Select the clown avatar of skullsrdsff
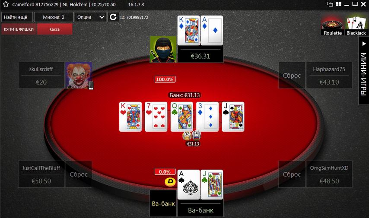Screen dimensions: 369x218 [x=79, y=76]
